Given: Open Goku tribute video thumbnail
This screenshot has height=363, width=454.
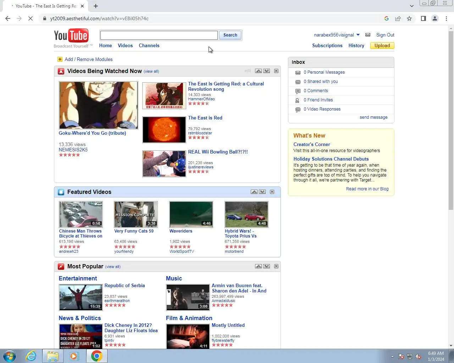Looking at the screenshot, I should click(x=98, y=105).
